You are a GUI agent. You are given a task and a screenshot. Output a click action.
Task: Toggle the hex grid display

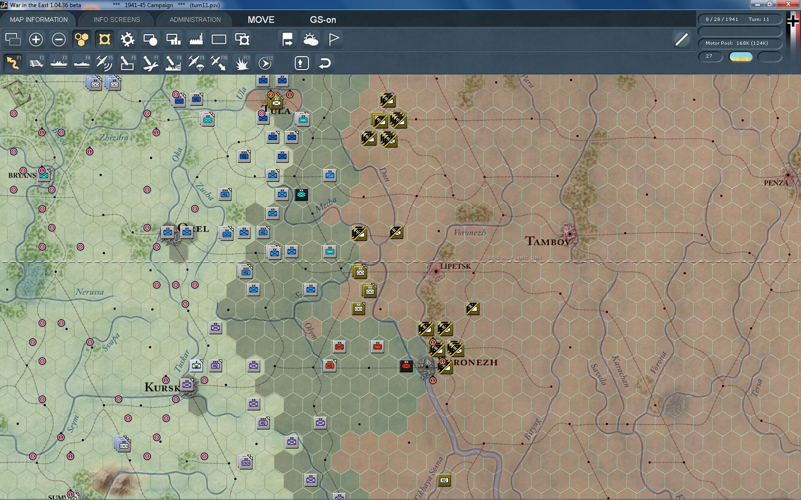coord(82,39)
